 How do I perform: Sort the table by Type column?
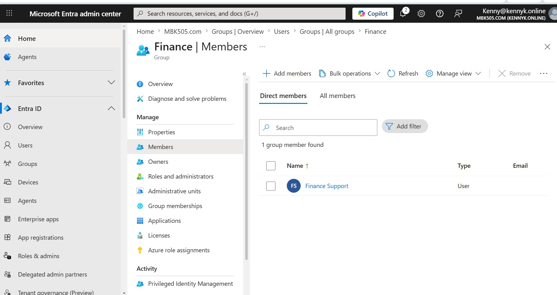pyautogui.click(x=464, y=166)
